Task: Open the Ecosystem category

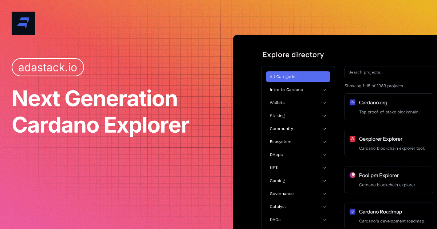Action: tap(280, 142)
